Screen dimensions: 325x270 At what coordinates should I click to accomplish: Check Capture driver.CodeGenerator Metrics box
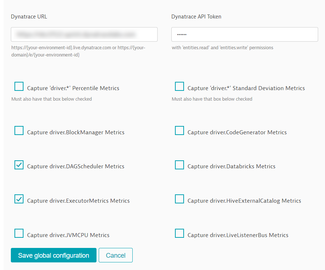click(x=179, y=131)
